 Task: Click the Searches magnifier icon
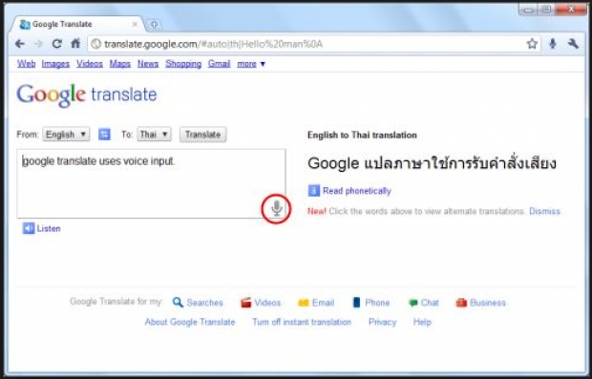point(178,303)
